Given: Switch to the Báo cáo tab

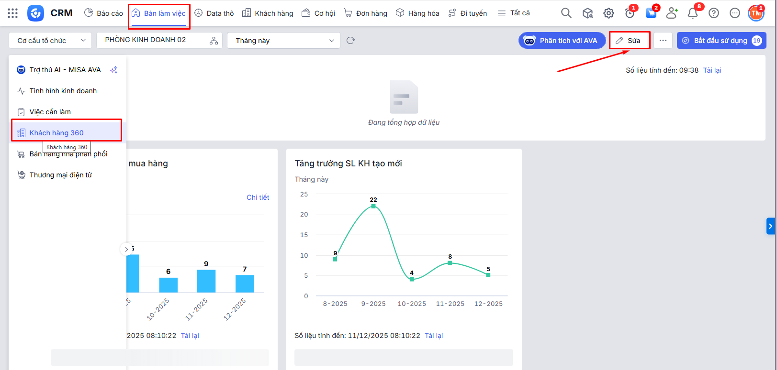Looking at the screenshot, I should [104, 13].
